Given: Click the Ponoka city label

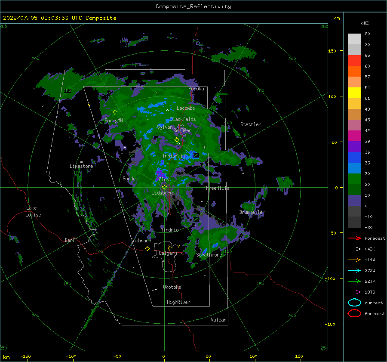Looking at the screenshot, I should [196, 89].
